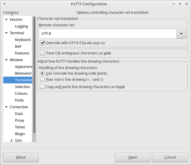Collapse the Connection tree category
The width and height of the screenshot is (191, 165).
(6, 107)
